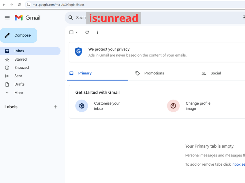Switch to the Social tab

(216, 73)
